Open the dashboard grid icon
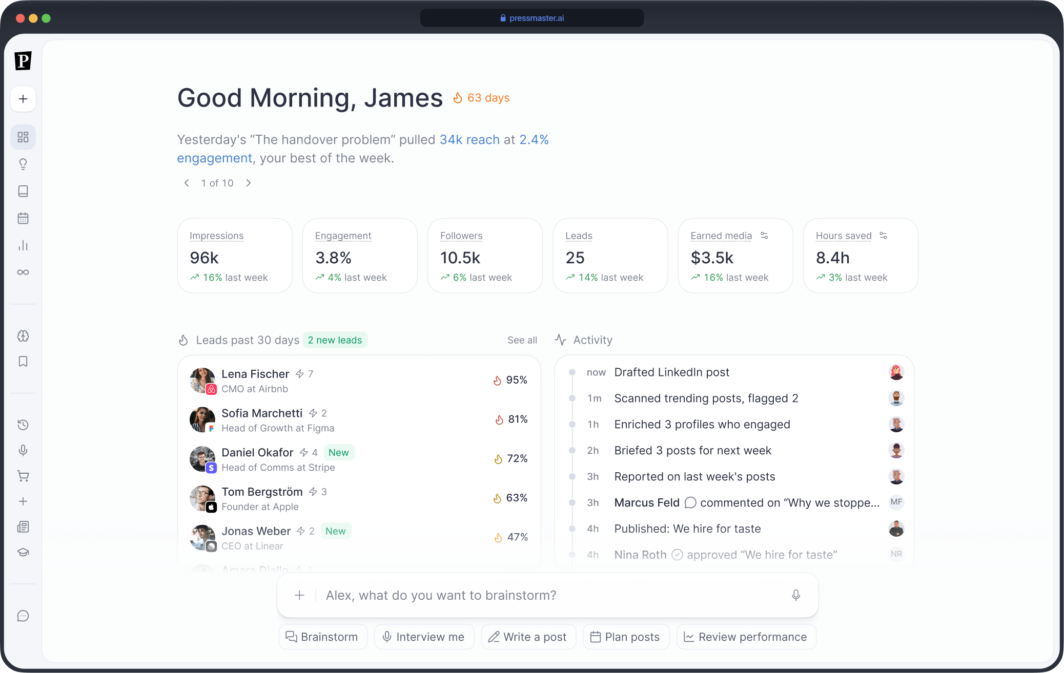The height and width of the screenshot is (673, 1064). [23, 137]
